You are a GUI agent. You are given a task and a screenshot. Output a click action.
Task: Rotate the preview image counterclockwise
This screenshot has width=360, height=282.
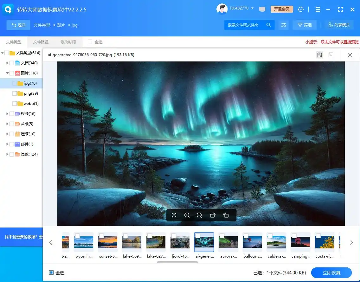pos(213,215)
